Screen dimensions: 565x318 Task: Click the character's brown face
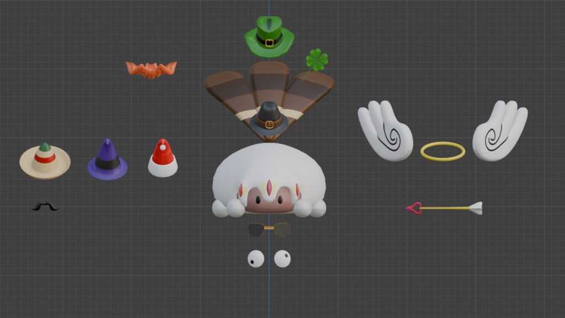[269, 202]
